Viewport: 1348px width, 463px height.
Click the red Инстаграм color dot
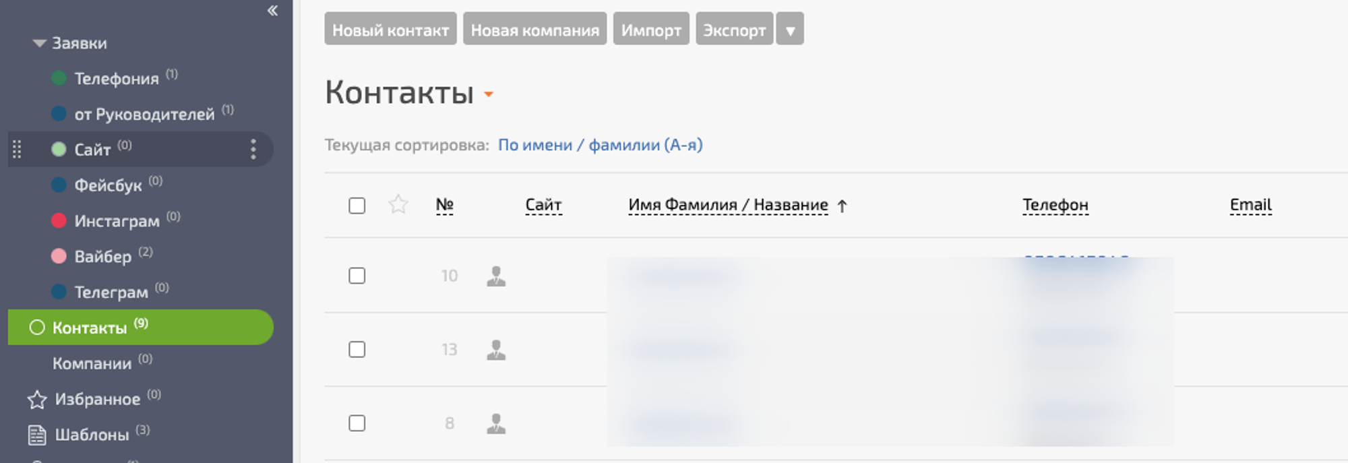click(59, 220)
